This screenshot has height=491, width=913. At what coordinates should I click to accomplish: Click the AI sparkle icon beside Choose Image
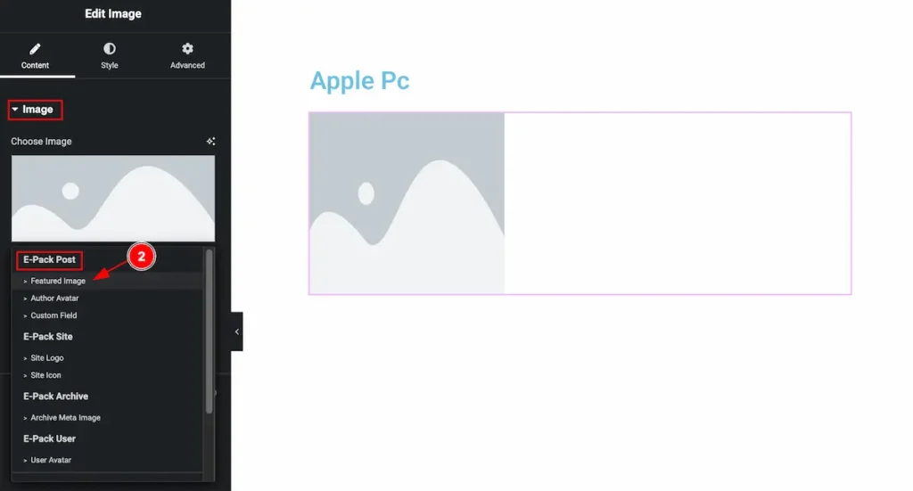pyautogui.click(x=210, y=142)
